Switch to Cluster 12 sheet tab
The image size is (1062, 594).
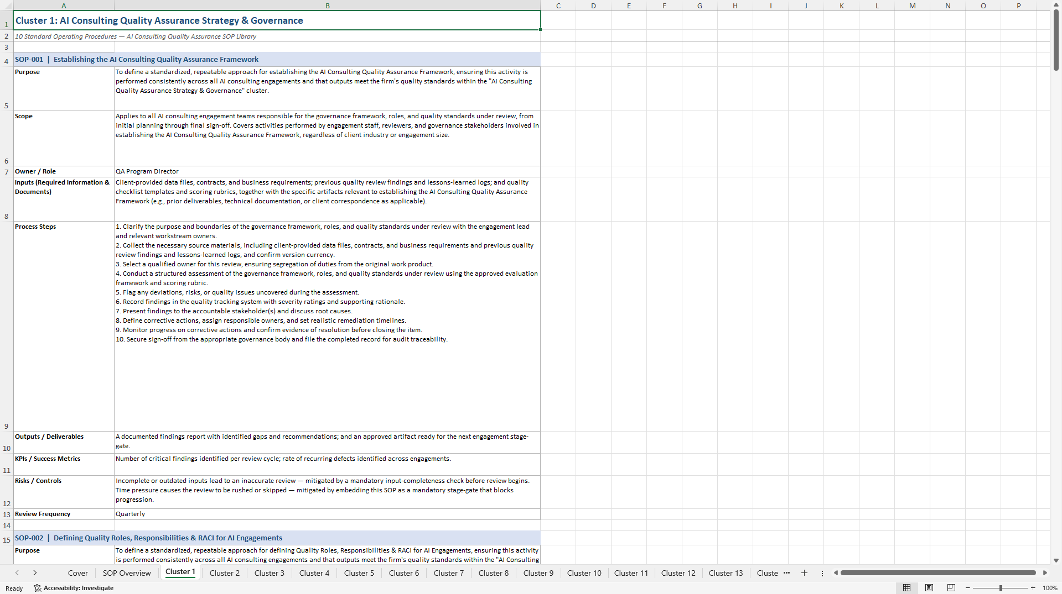678,573
